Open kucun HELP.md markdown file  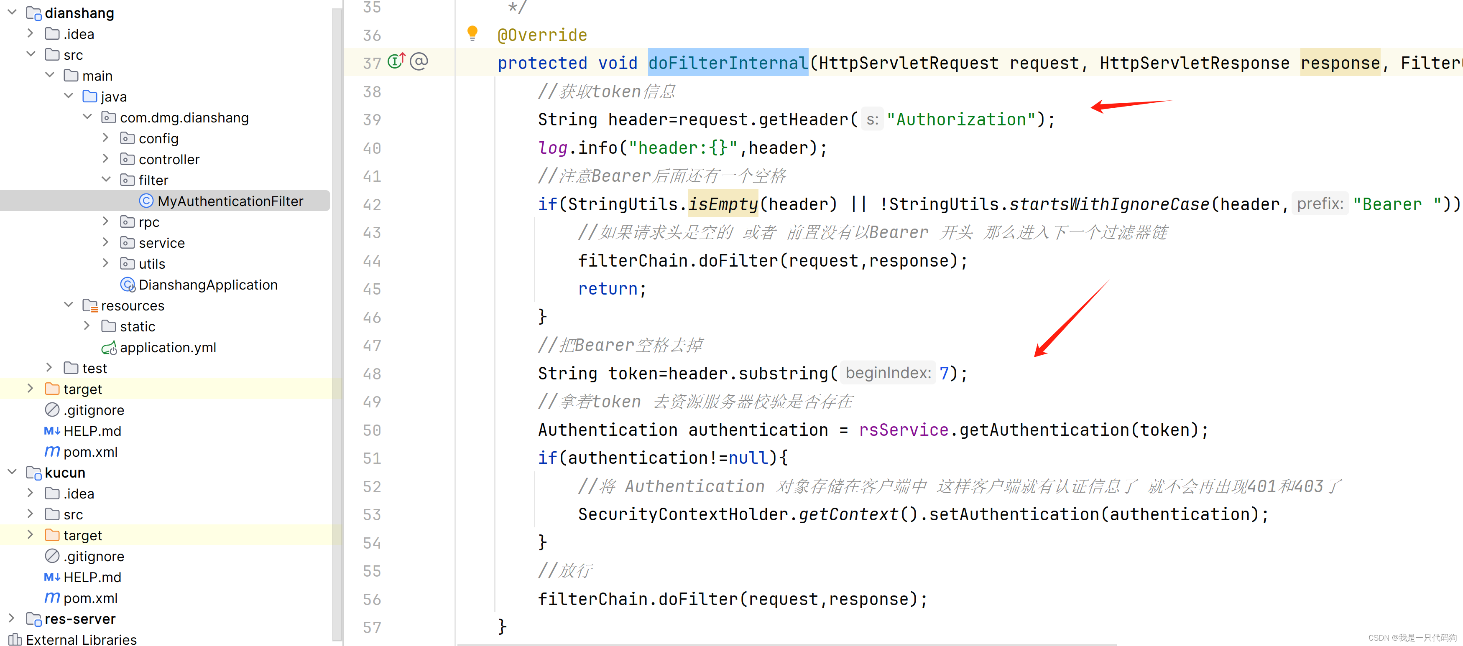pyautogui.click(x=92, y=577)
